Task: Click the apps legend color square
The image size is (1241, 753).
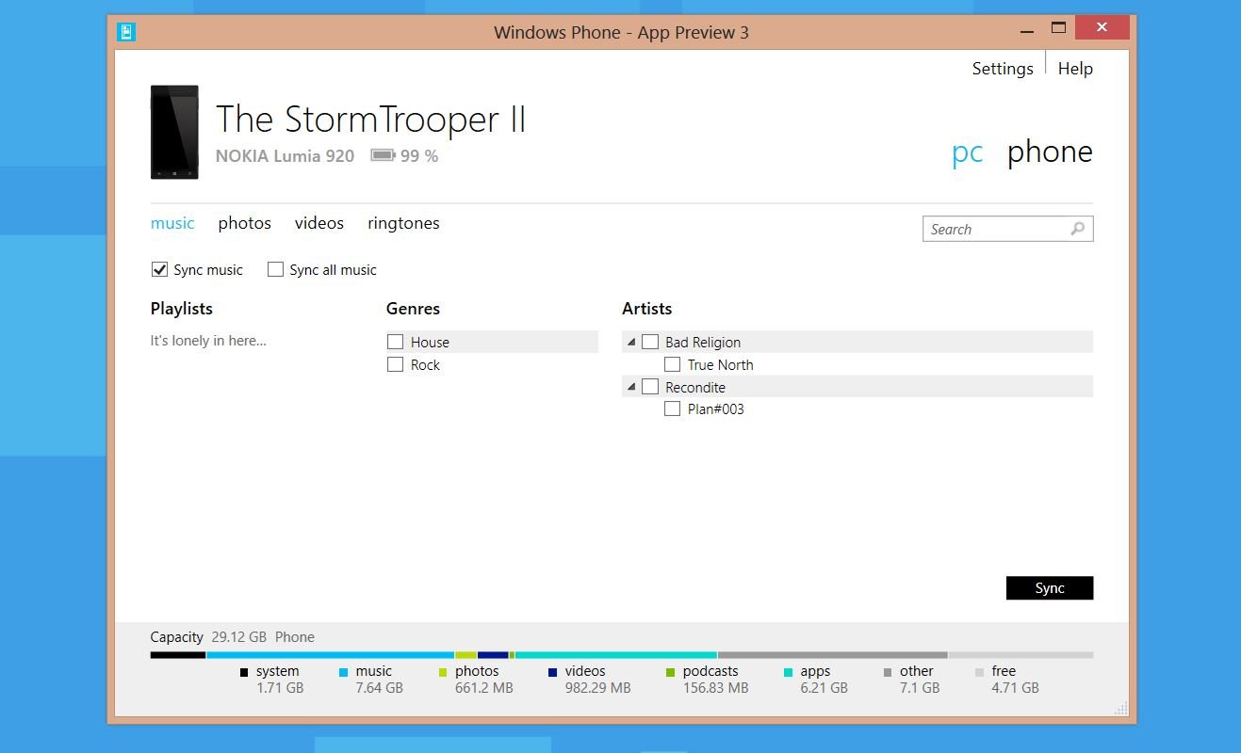Action: 789,672
